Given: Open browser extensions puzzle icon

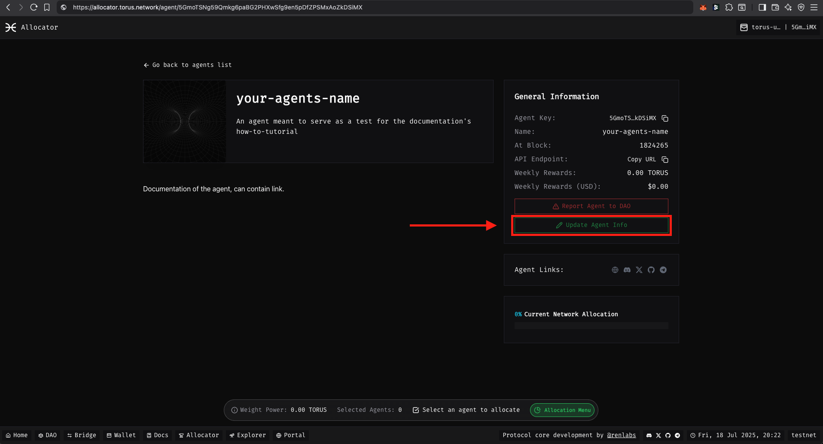Looking at the screenshot, I should click(729, 7).
